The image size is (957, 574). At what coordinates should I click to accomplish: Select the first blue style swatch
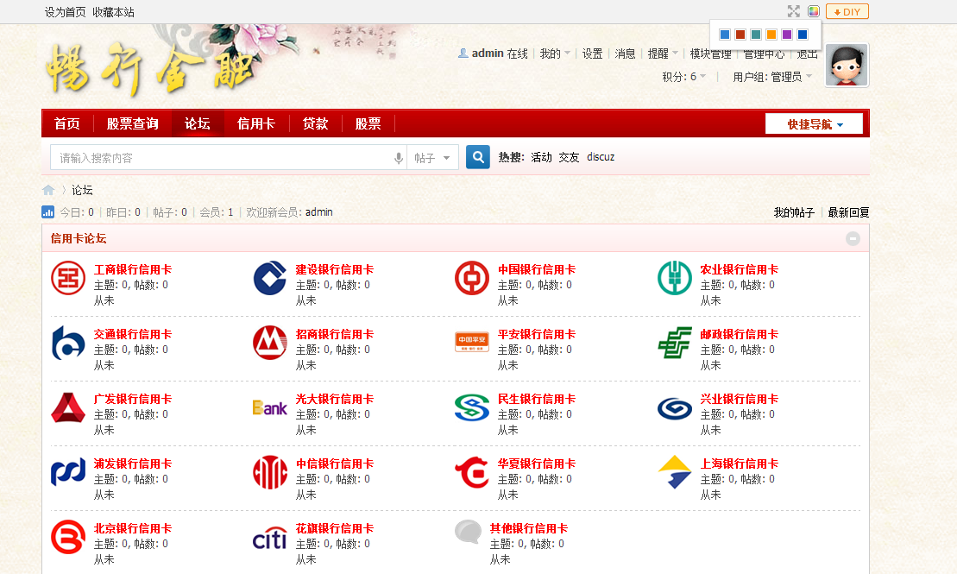pyautogui.click(x=725, y=35)
